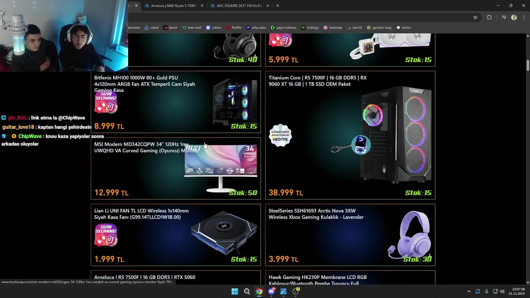Image resolution: width=530 pixels, height=298 pixels.
Task: Open the Titanium Core R5 7500F OEM Paket title
Action: [318, 81]
